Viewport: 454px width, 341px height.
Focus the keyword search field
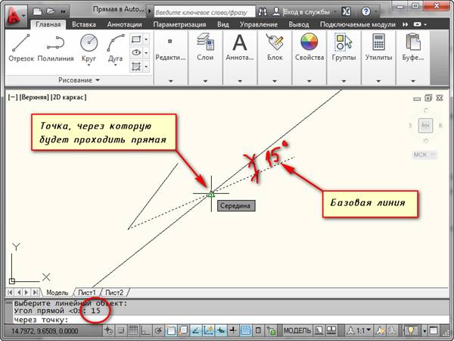click(204, 12)
